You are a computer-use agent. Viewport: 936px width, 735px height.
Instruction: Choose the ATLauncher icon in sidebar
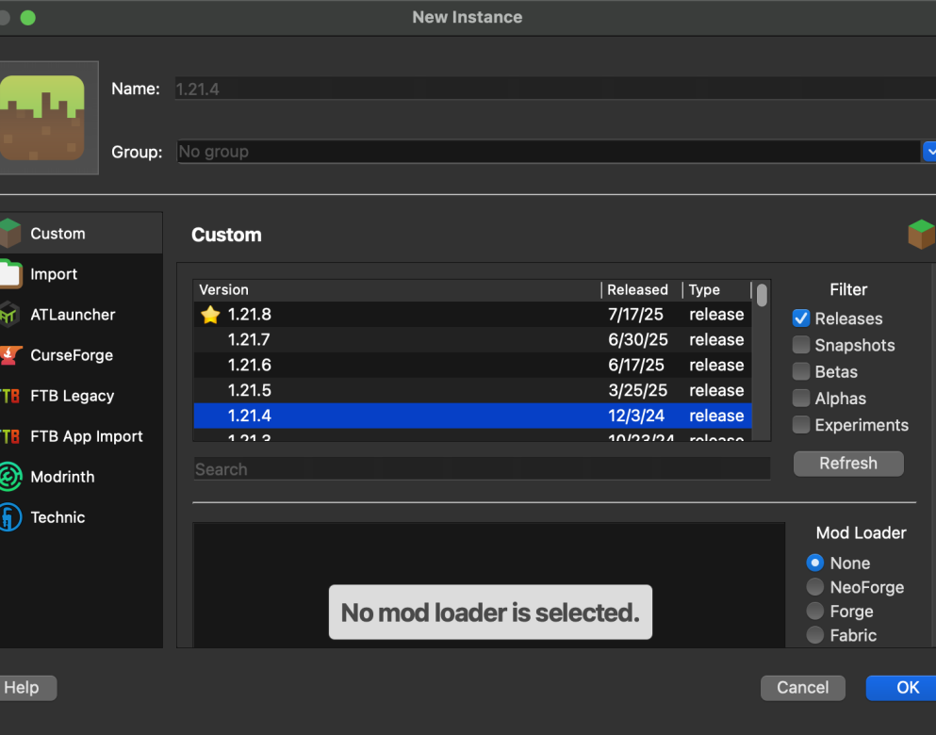tap(9, 315)
